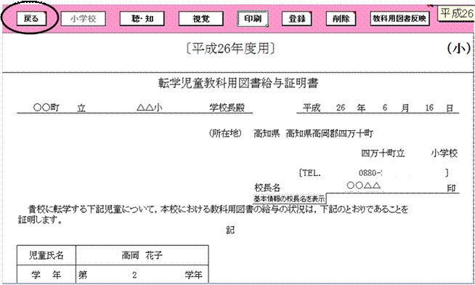Apply the 教科用図書反映 button

pos(399,19)
